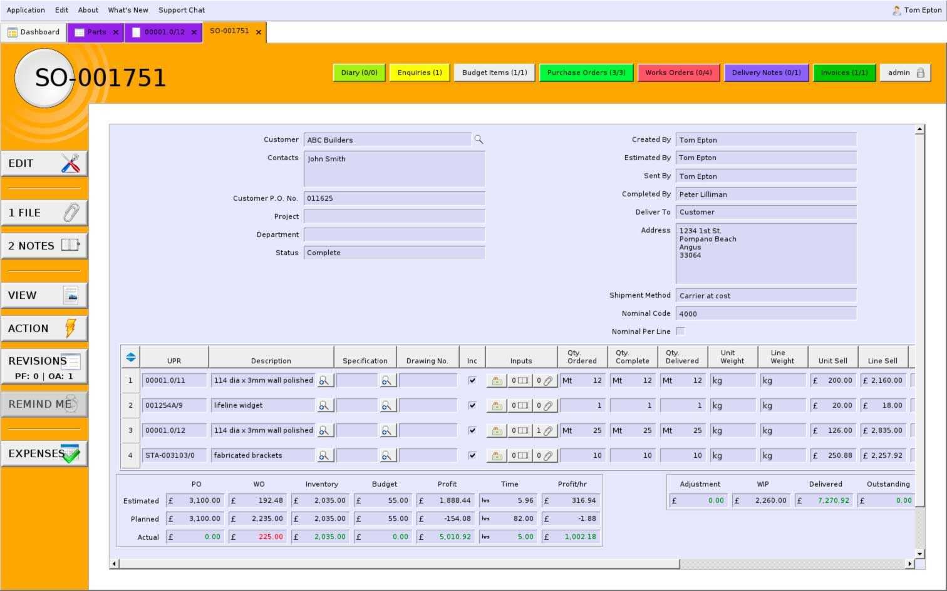The image size is (947, 591).
Task: Click the admin padlock button
Action: click(904, 73)
